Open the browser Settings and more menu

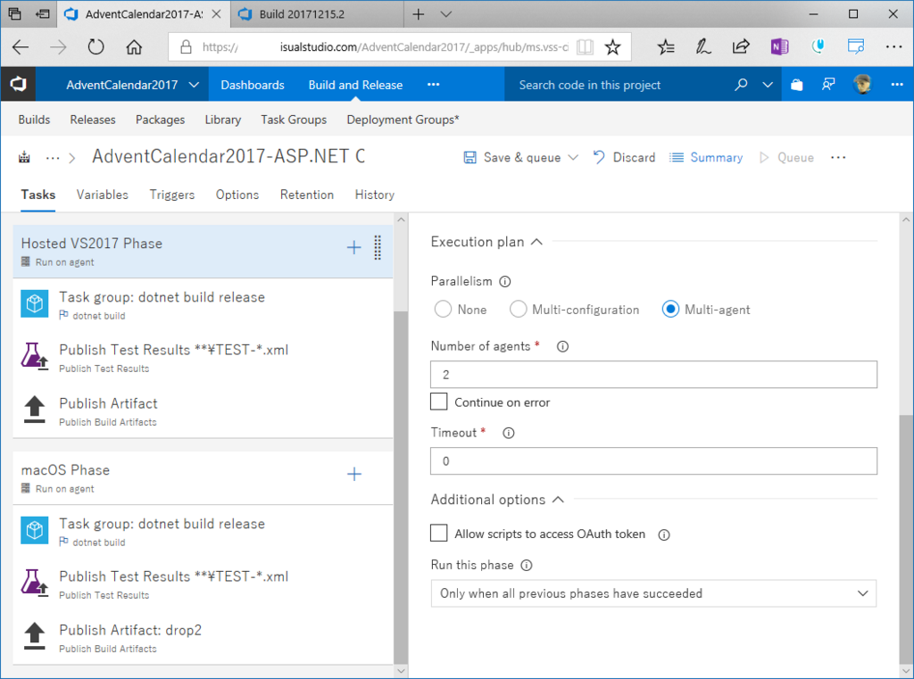(x=893, y=46)
